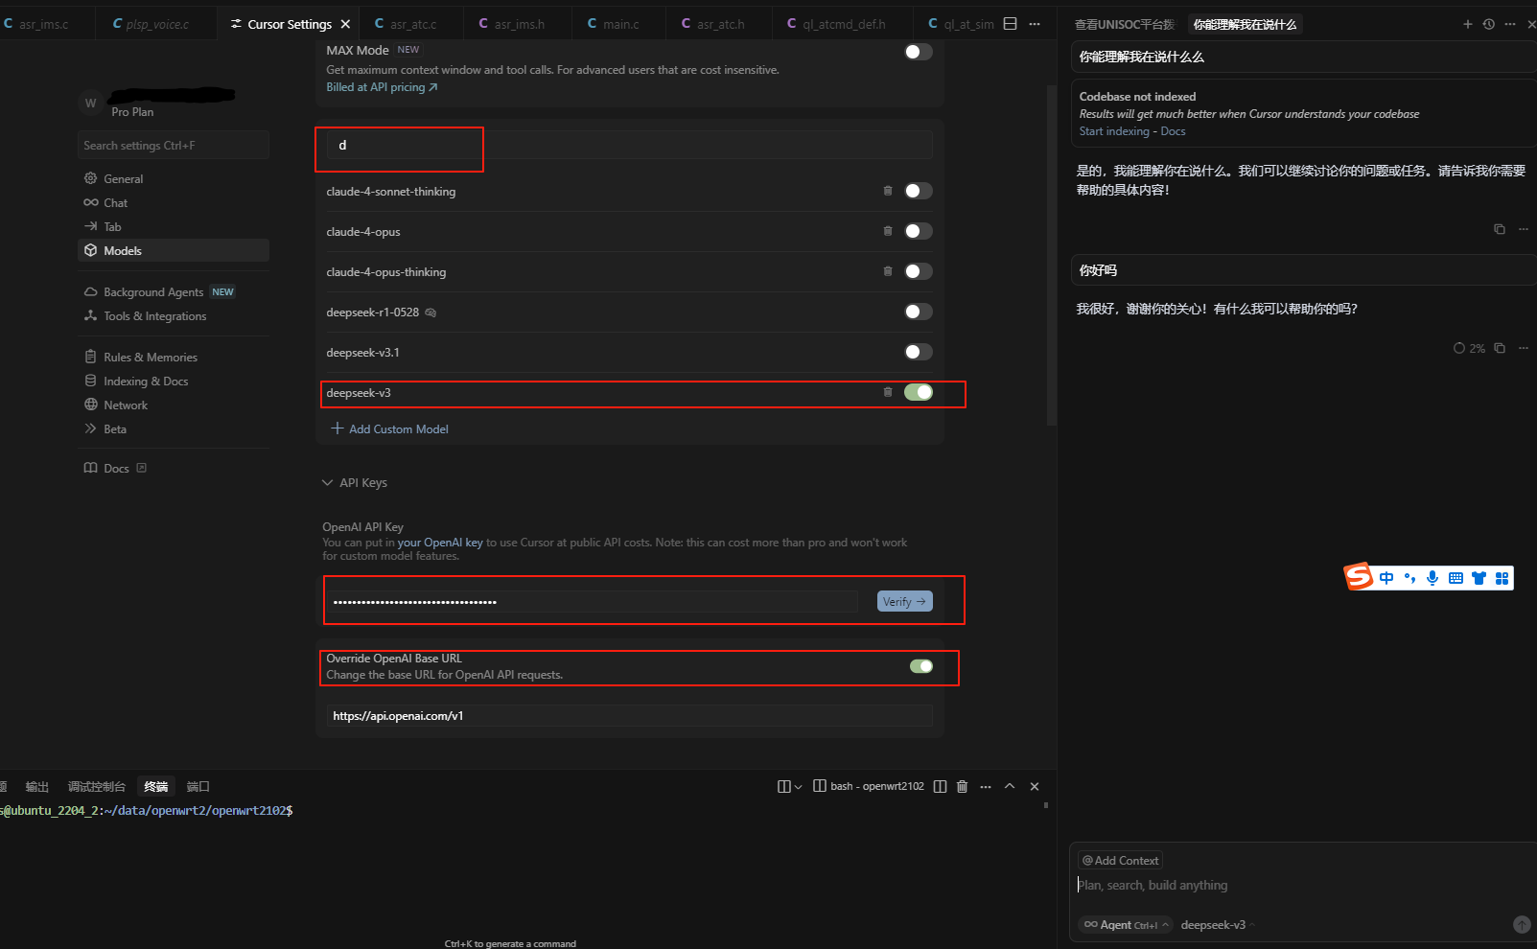The image size is (1537, 949).
Task: Toggle MAX Mode switch
Action: (x=918, y=52)
